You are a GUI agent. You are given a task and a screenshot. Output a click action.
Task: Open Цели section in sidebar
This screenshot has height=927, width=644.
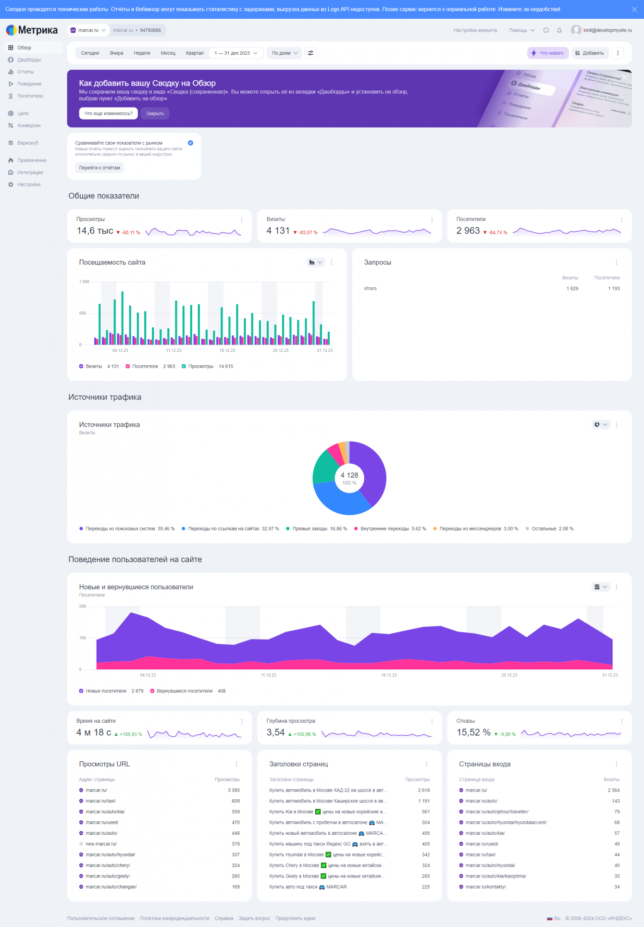tap(23, 113)
